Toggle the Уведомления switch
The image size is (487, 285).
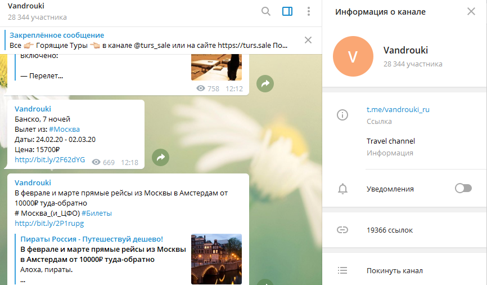click(463, 188)
